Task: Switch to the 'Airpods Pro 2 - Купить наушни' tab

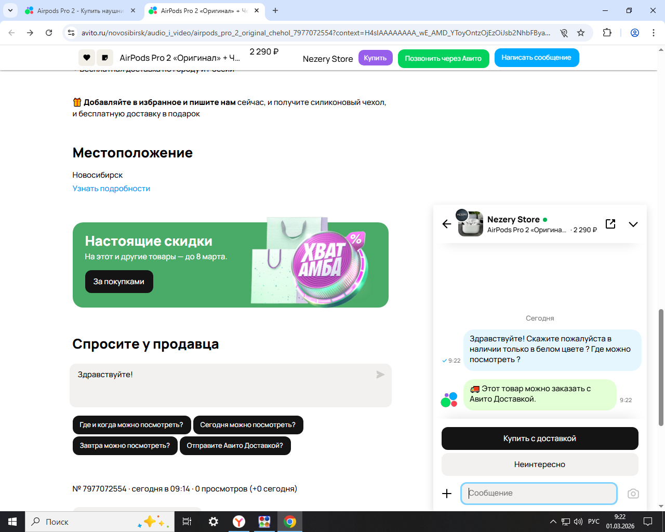Action: 80,10
